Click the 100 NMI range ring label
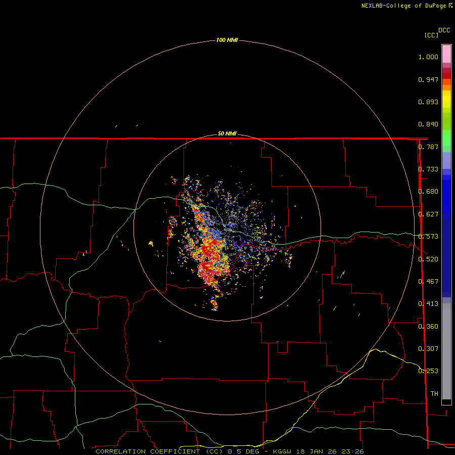Image resolution: width=455 pixels, height=455 pixels. [227, 40]
